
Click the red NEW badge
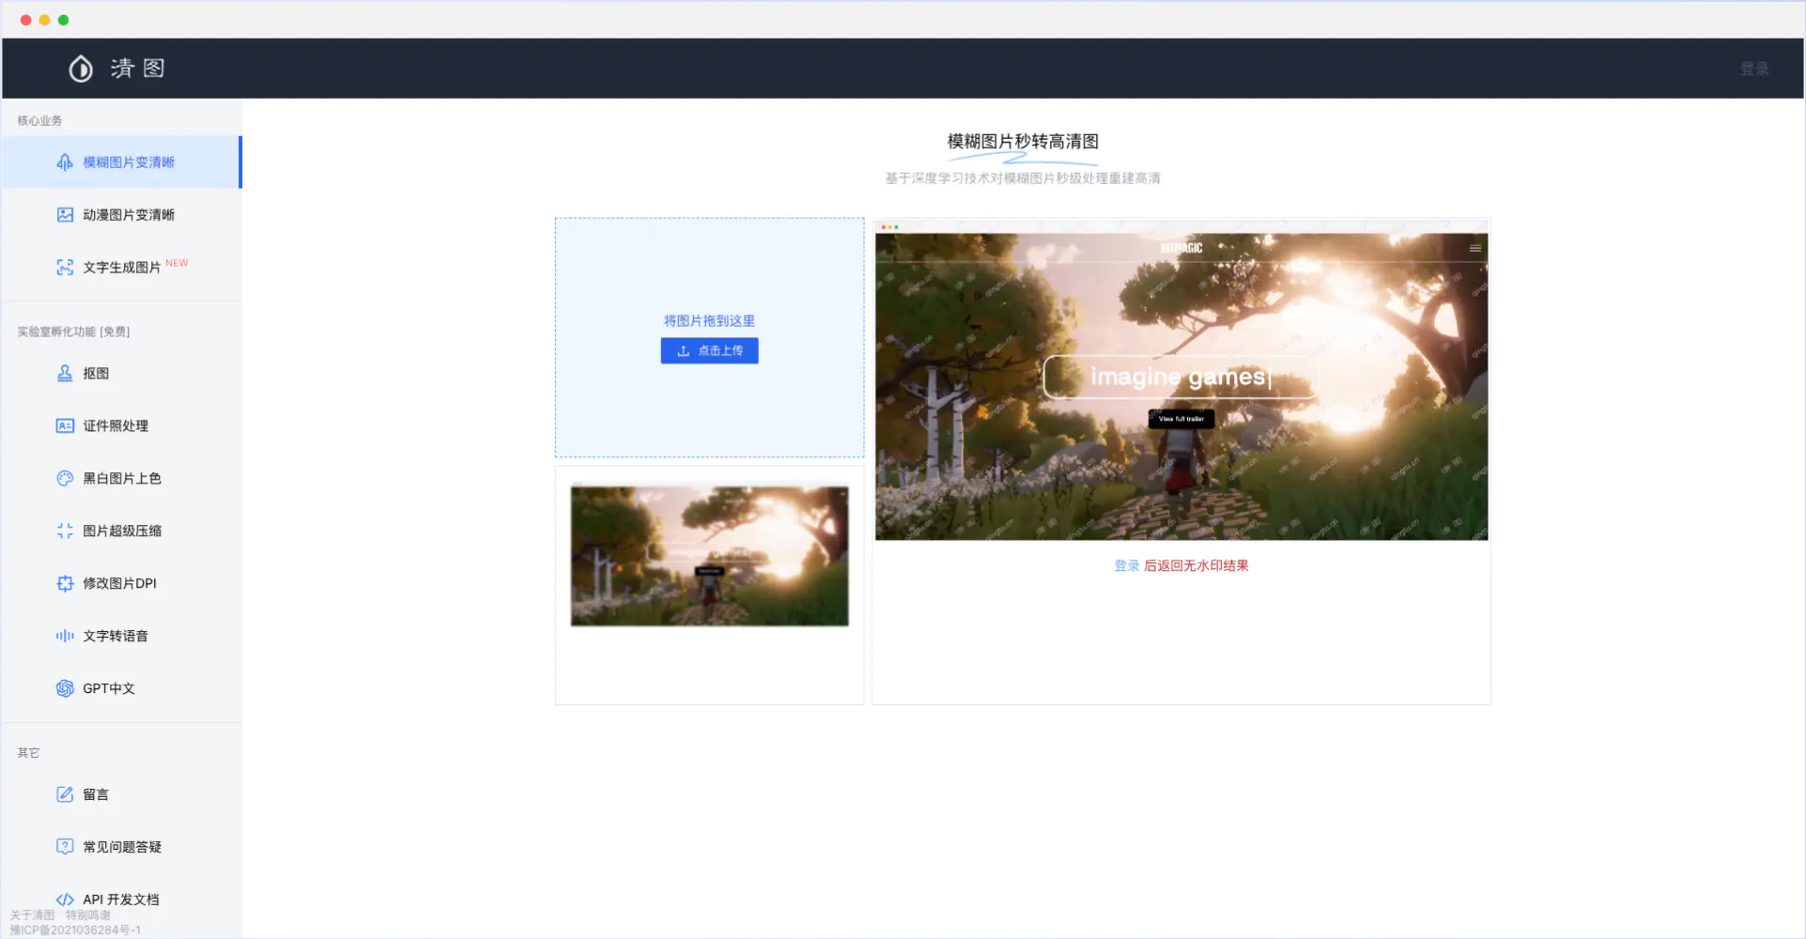(x=177, y=263)
